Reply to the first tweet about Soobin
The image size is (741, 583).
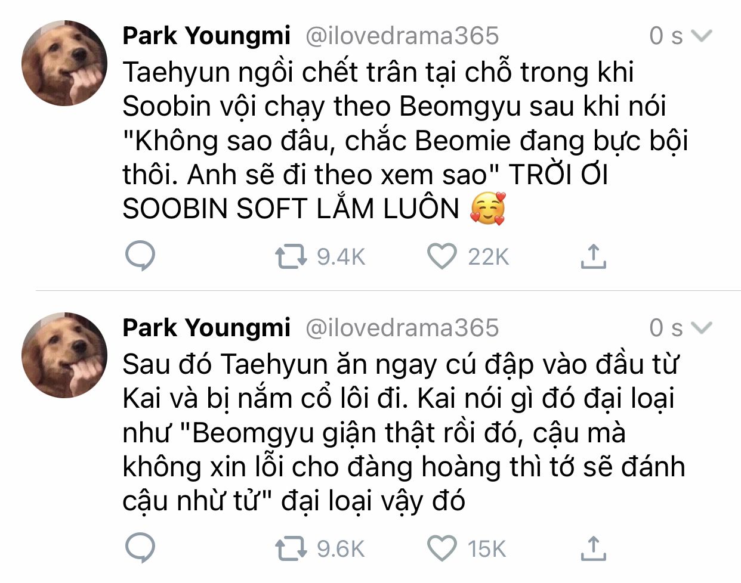point(140,256)
